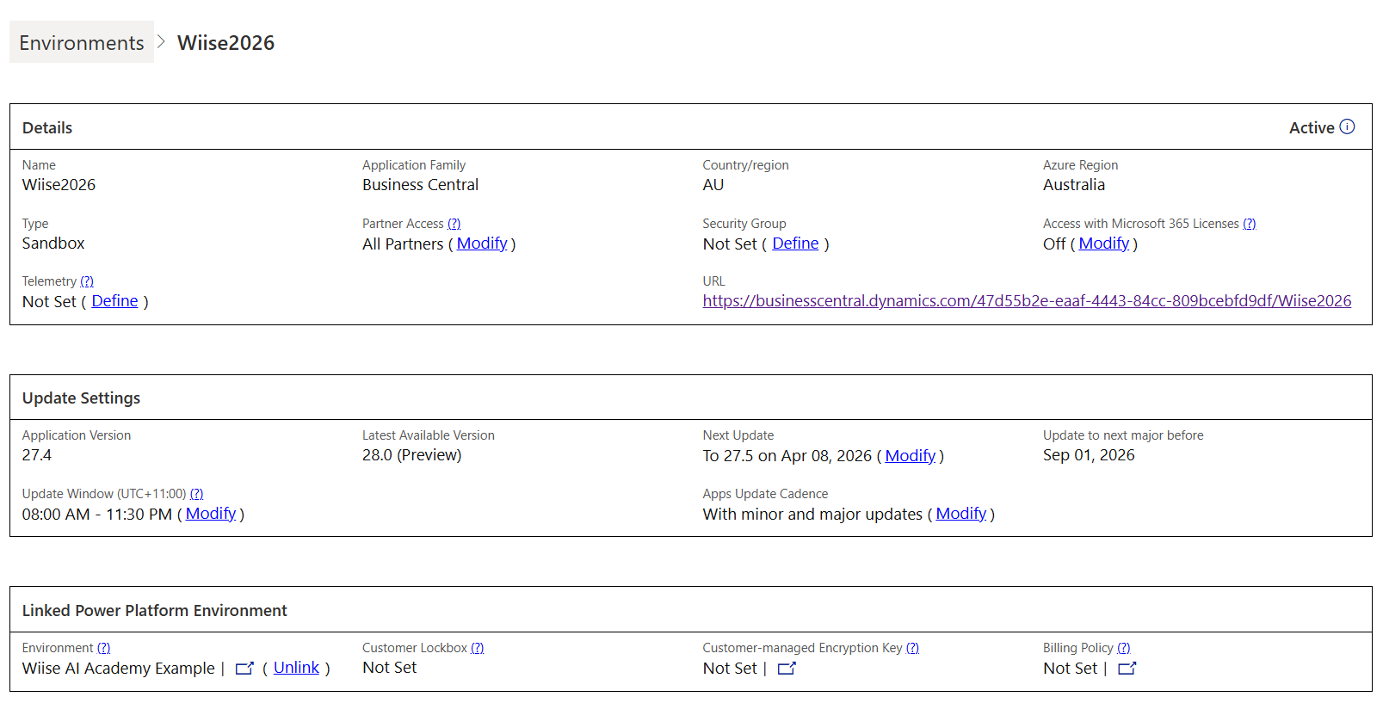Image resolution: width=1383 pixels, height=703 pixels.
Task: Modify Access with Microsoft 365 Licenses
Action: (x=1103, y=244)
